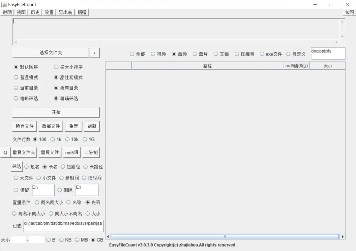Image resolution: width=356 pixels, height=251 pixels.
Task: Click the 二进制 button
Action: pyautogui.click(x=91, y=152)
